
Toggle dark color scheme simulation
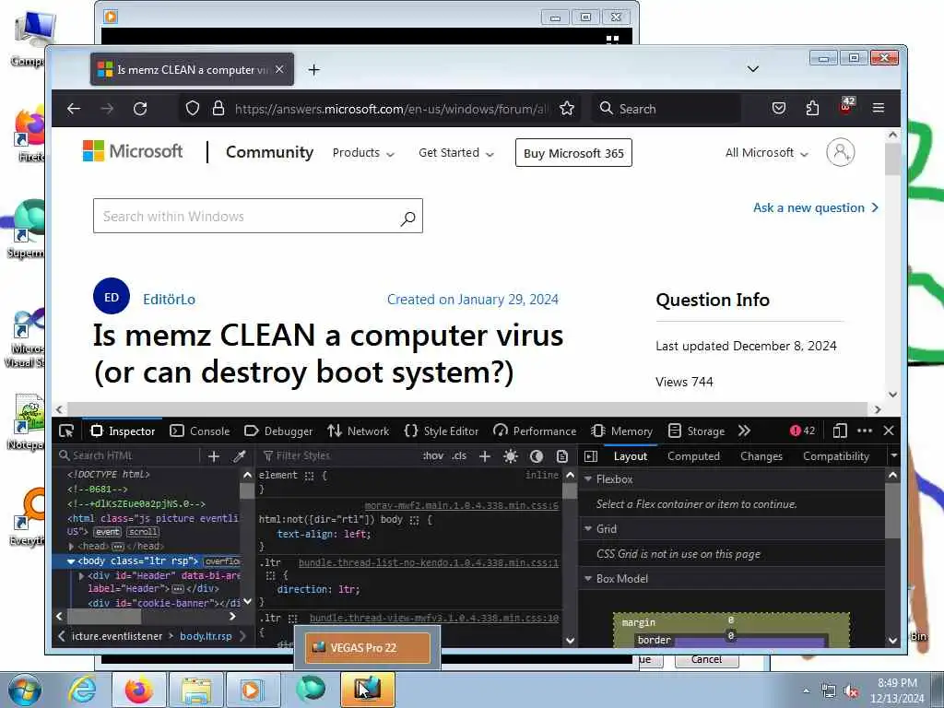click(x=537, y=456)
